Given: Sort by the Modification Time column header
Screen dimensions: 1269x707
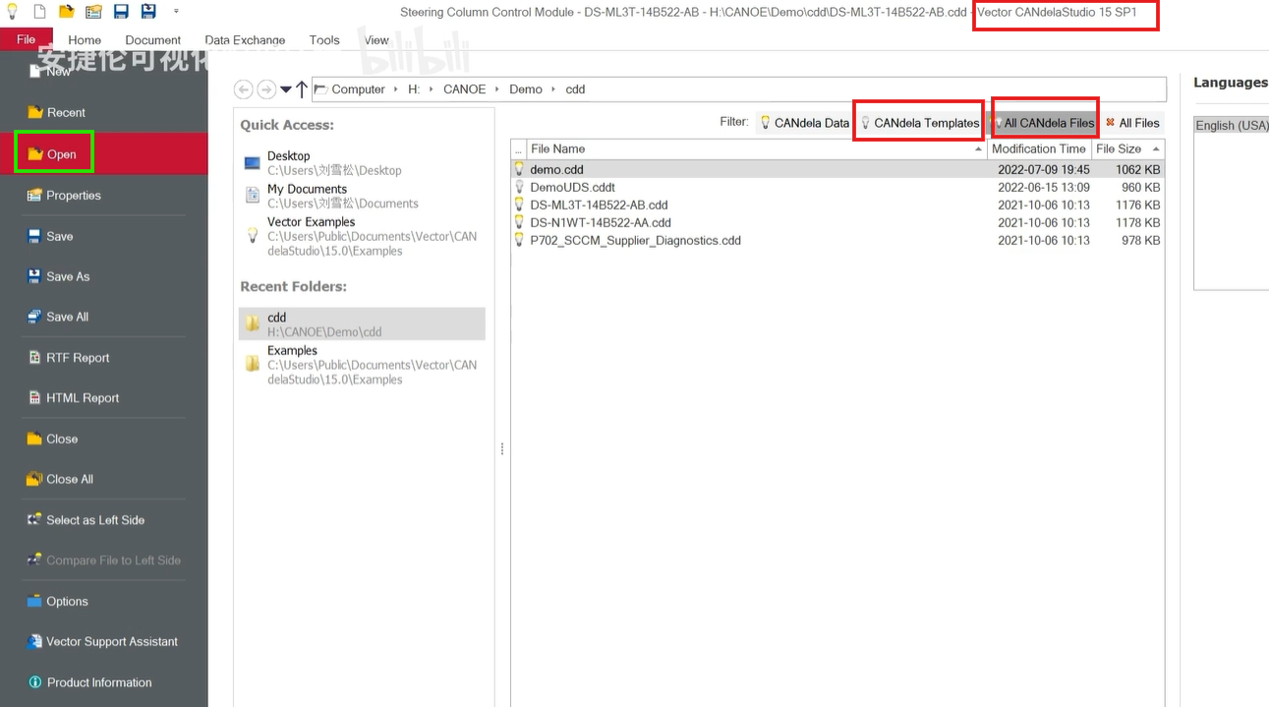Looking at the screenshot, I should click(1039, 149).
